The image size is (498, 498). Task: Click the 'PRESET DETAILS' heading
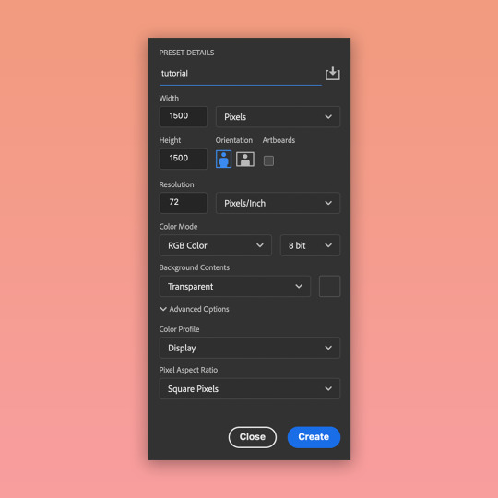pos(186,53)
